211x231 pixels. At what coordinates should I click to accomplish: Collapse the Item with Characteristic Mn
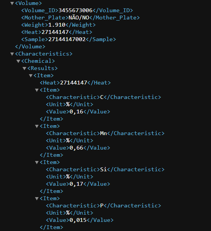tap(37, 126)
